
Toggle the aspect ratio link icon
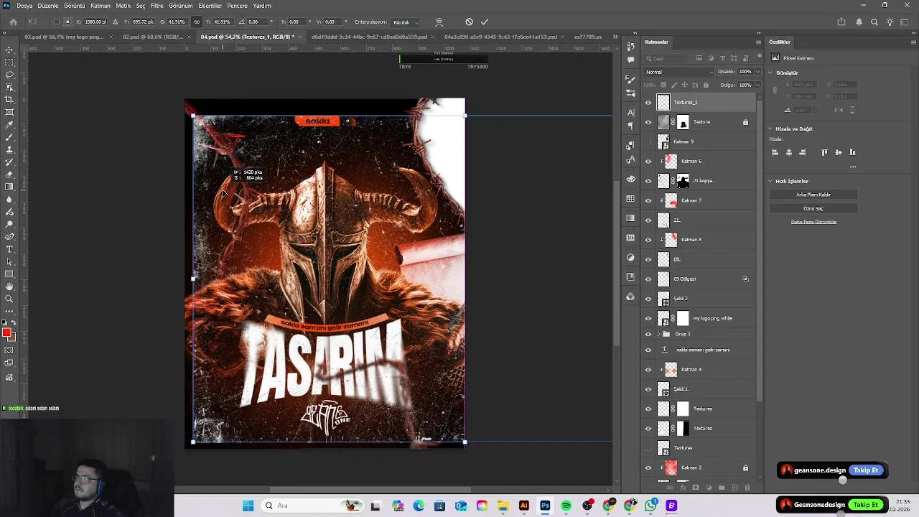point(197,22)
